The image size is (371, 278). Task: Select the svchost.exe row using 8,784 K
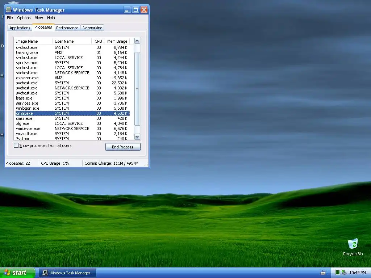coord(72,47)
